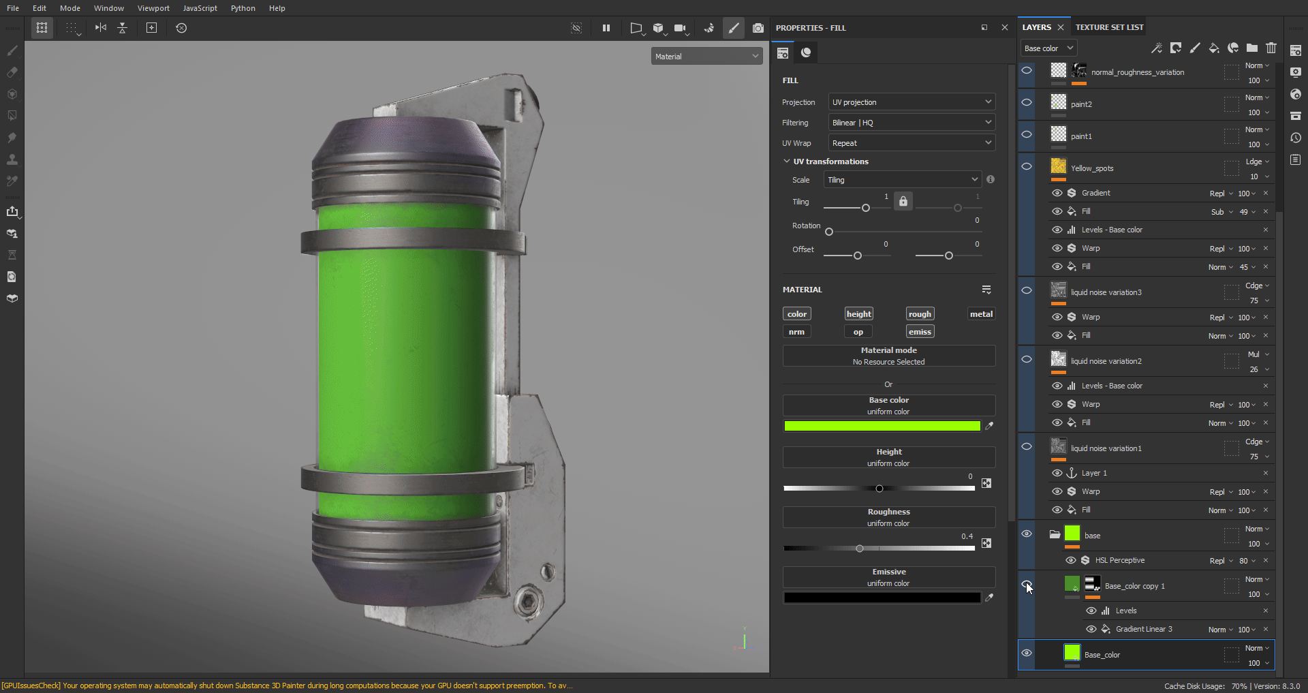This screenshot has width=1308, height=693.
Task: Open the Material viewport channel dropdown
Action: (x=706, y=57)
